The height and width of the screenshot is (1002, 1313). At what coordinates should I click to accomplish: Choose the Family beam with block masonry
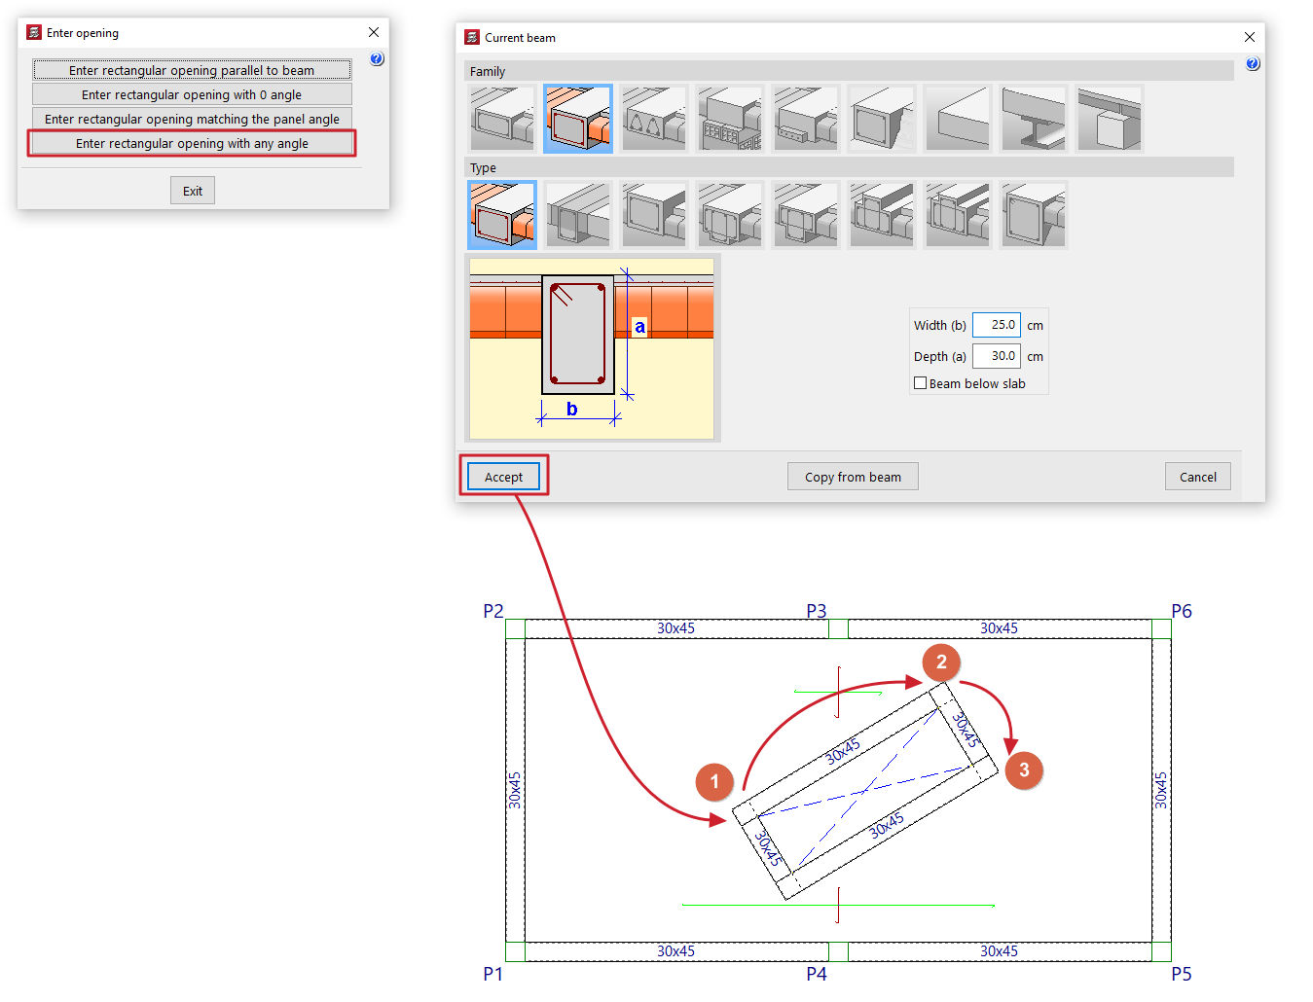pos(730,119)
